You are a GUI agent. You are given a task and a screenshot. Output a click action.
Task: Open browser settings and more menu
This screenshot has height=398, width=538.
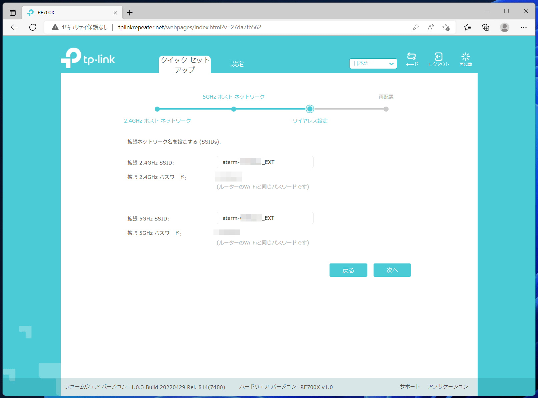(x=524, y=27)
